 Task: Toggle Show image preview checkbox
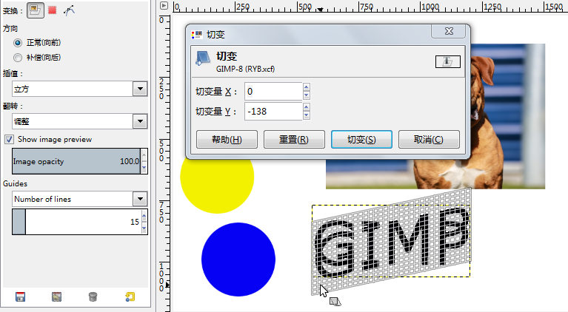[x=9, y=139]
